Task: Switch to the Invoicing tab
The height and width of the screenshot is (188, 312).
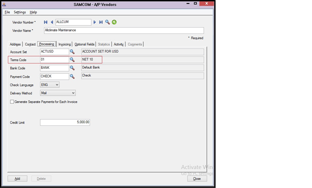Action: pyautogui.click(x=64, y=44)
